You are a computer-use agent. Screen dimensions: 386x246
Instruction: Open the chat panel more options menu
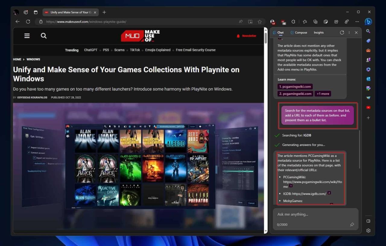tap(349, 33)
